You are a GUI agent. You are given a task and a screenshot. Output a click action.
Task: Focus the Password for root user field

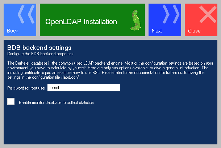[x=84, y=88]
